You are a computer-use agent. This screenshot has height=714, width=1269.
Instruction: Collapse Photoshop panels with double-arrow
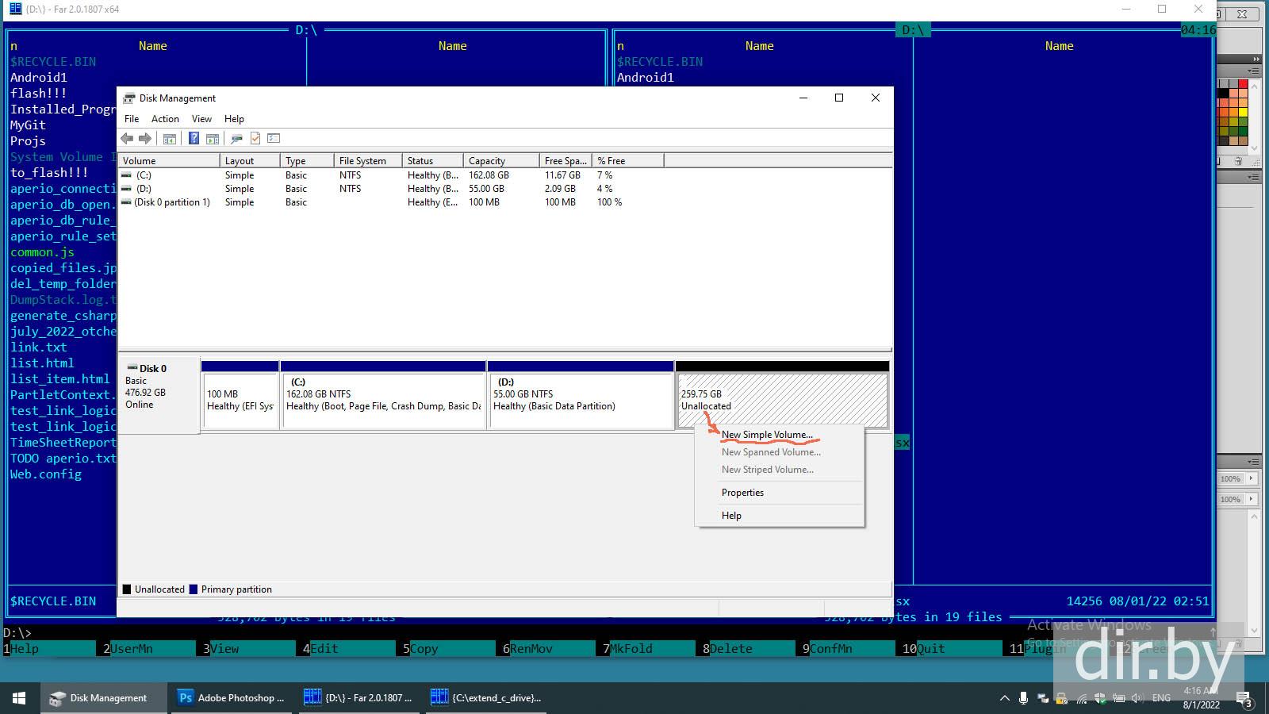pos(1256,59)
